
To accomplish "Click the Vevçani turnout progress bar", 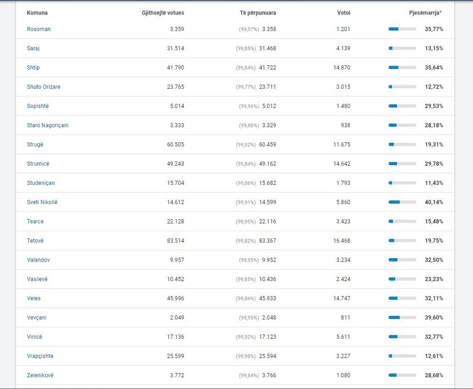I will (402, 318).
